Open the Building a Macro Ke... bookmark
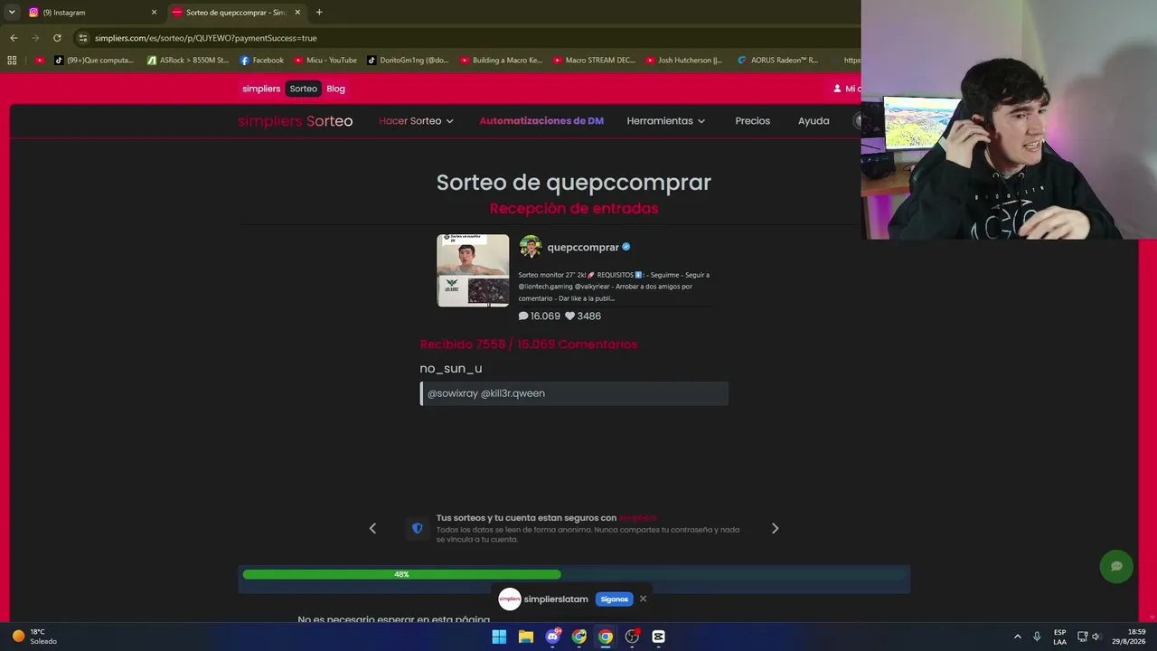This screenshot has width=1157, height=651. coord(502,61)
